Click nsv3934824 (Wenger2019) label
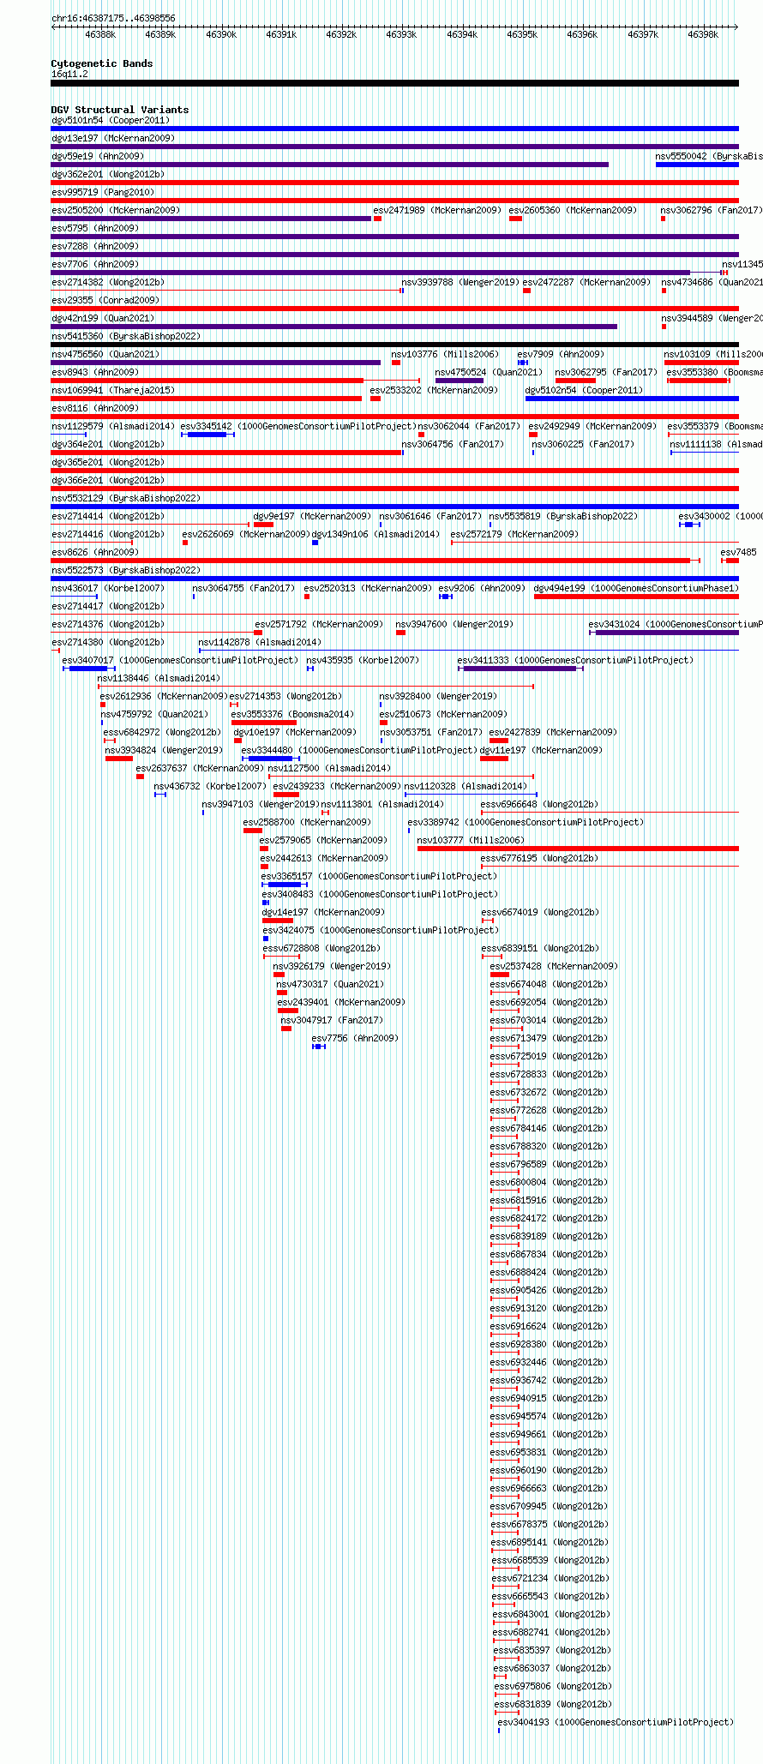This screenshot has width=763, height=1764. [164, 751]
